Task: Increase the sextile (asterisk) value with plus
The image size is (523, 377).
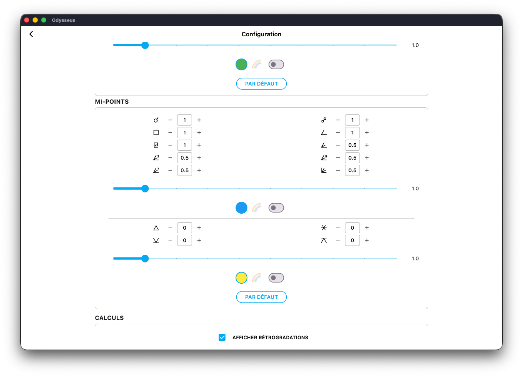Action: click(367, 228)
